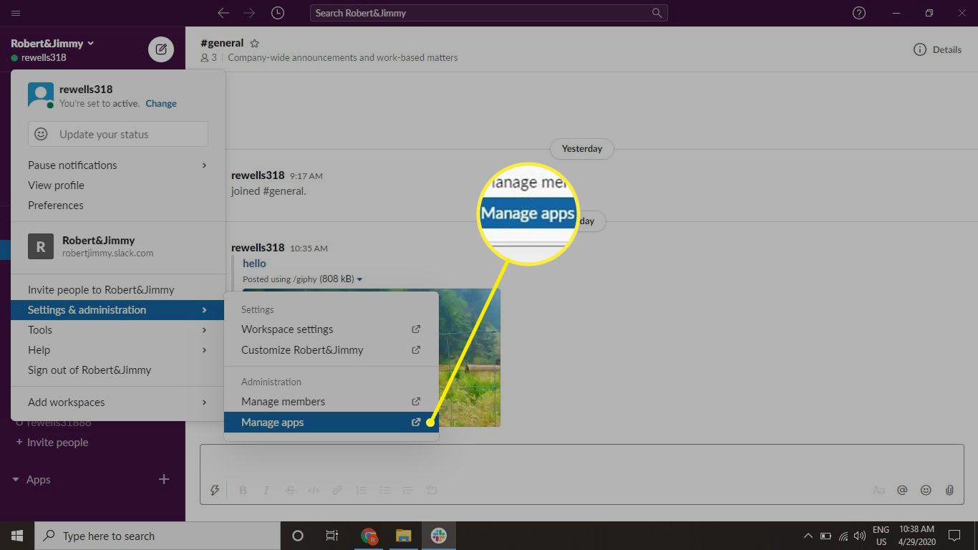Image resolution: width=978 pixels, height=550 pixels.
Task: Toggle bold formatting
Action: coord(243,491)
